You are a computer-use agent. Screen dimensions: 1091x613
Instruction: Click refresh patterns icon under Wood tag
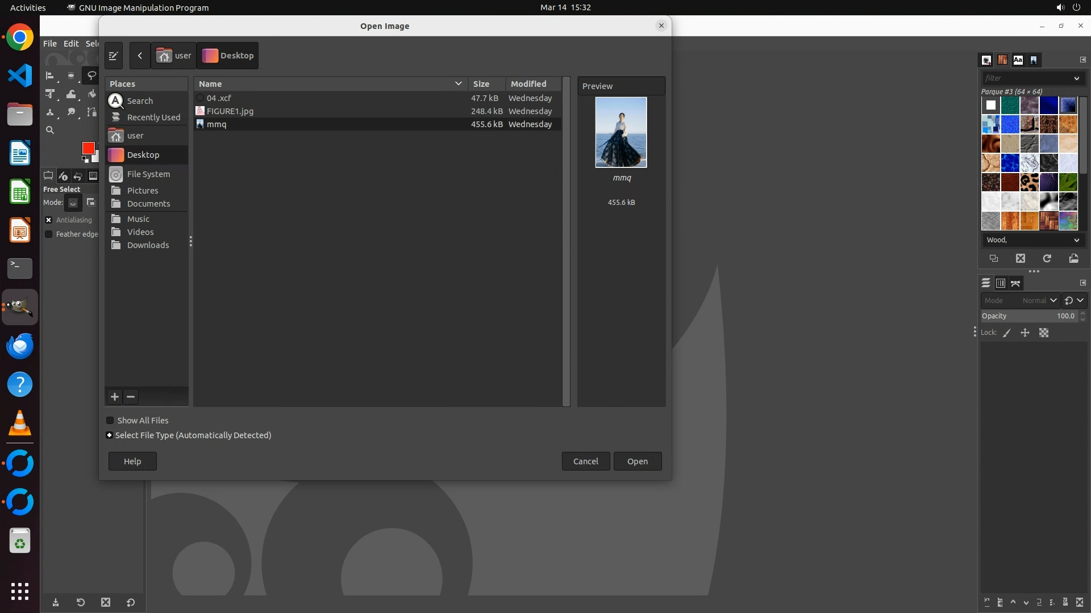1047,259
